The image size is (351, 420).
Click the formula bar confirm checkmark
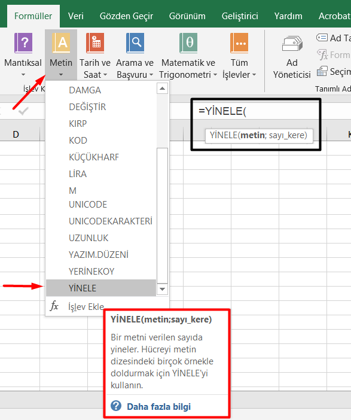(x=23, y=111)
